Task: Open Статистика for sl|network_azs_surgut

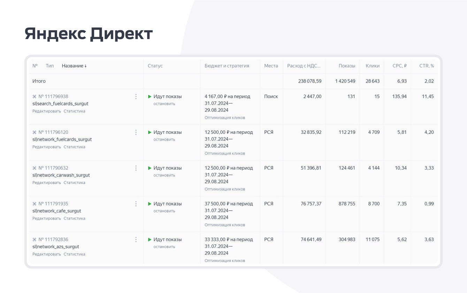Action: click(x=74, y=254)
